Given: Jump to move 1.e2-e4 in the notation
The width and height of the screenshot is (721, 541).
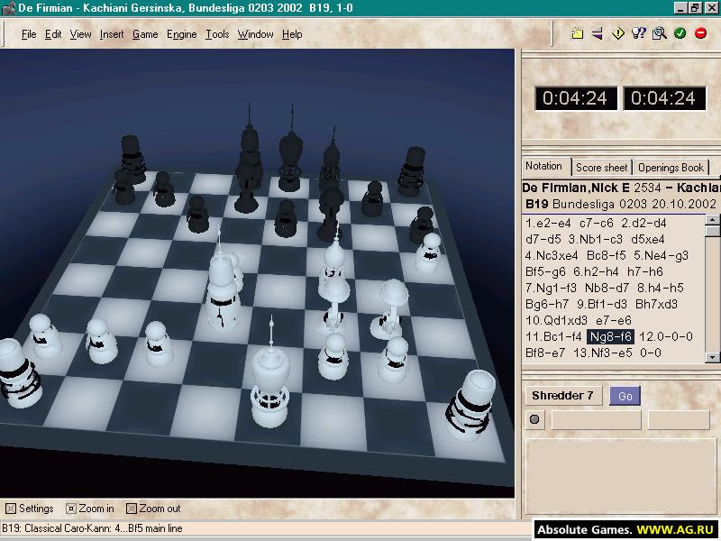Looking at the screenshot, I should 549,223.
